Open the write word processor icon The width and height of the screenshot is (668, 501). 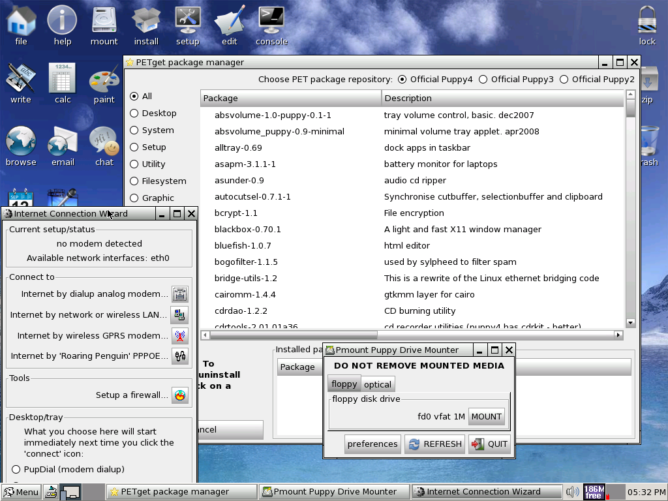20,83
